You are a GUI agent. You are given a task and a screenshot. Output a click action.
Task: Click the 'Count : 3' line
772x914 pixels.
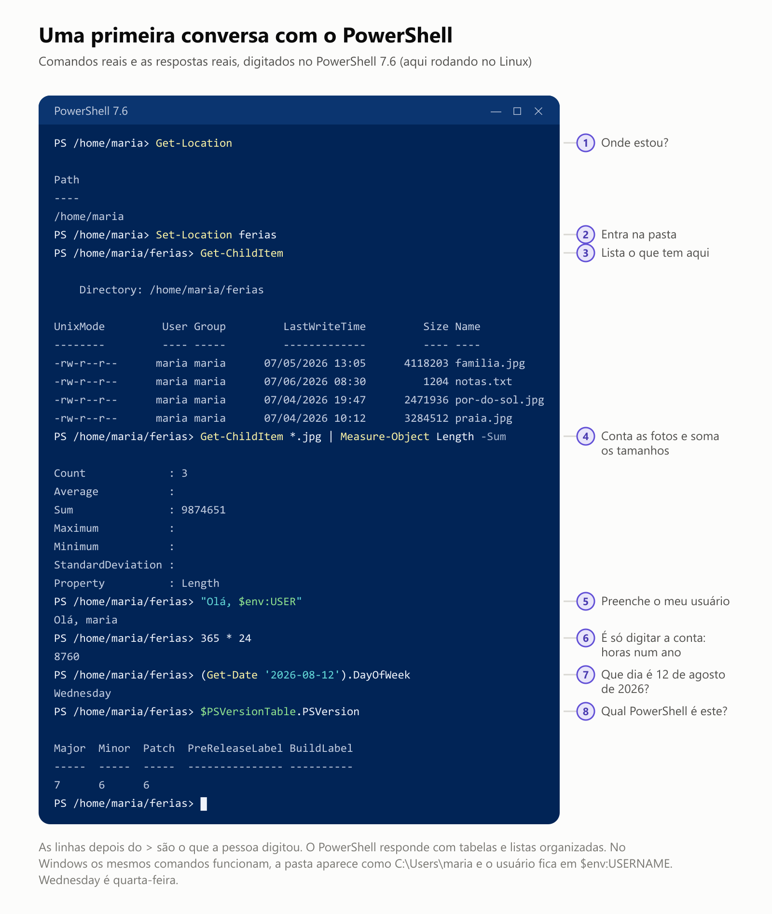(121, 473)
